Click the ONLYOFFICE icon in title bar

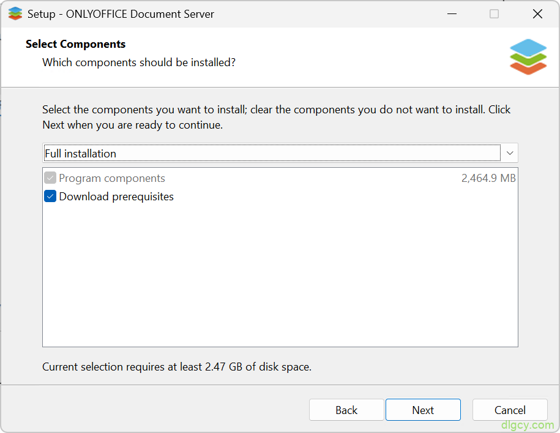pyautogui.click(x=15, y=14)
